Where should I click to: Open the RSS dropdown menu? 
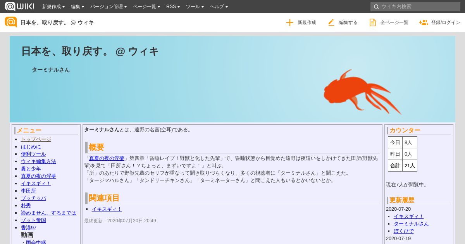pyautogui.click(x=173, y=7)
